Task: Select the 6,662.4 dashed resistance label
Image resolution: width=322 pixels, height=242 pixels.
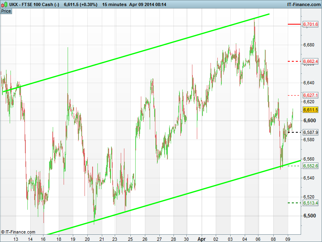Action: tap(310, 61)
